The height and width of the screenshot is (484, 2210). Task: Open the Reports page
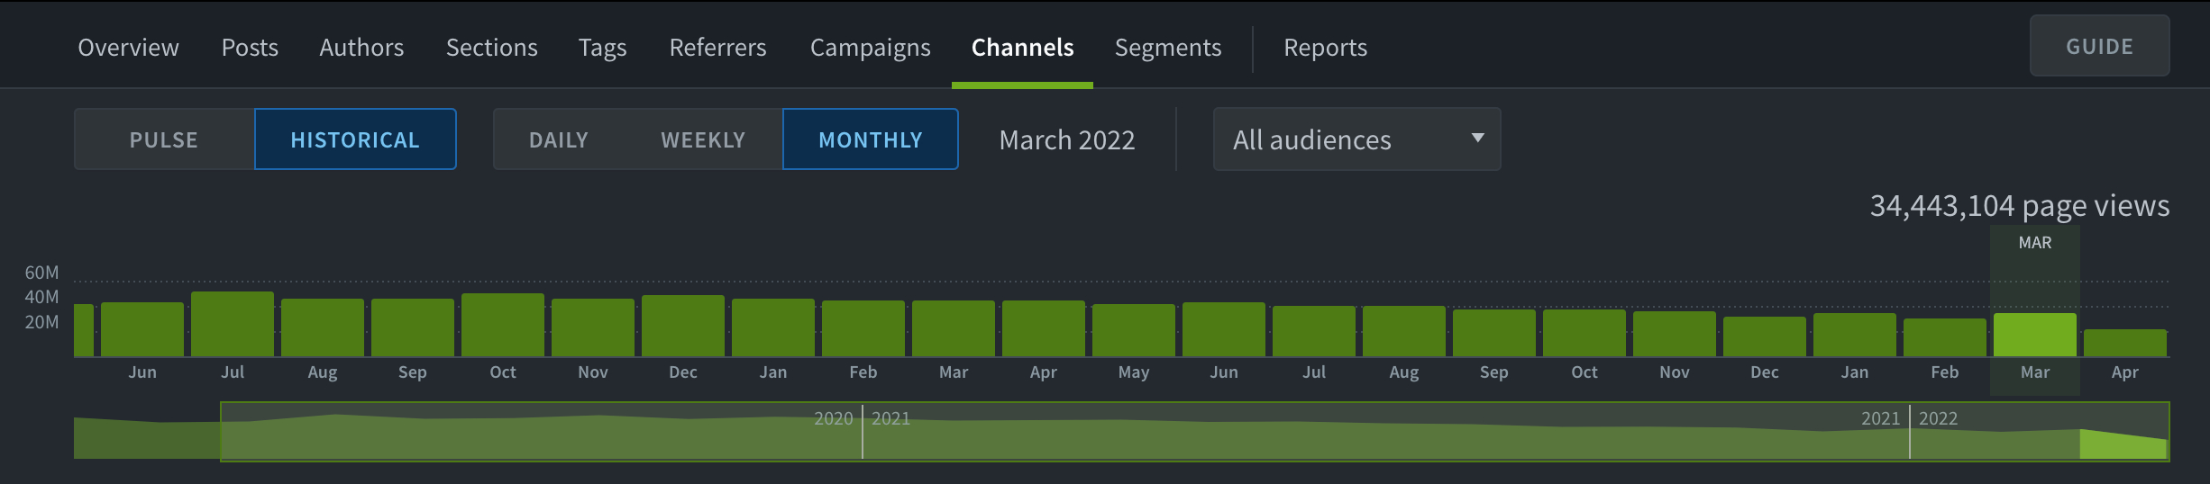click(x=1325, y=47)
